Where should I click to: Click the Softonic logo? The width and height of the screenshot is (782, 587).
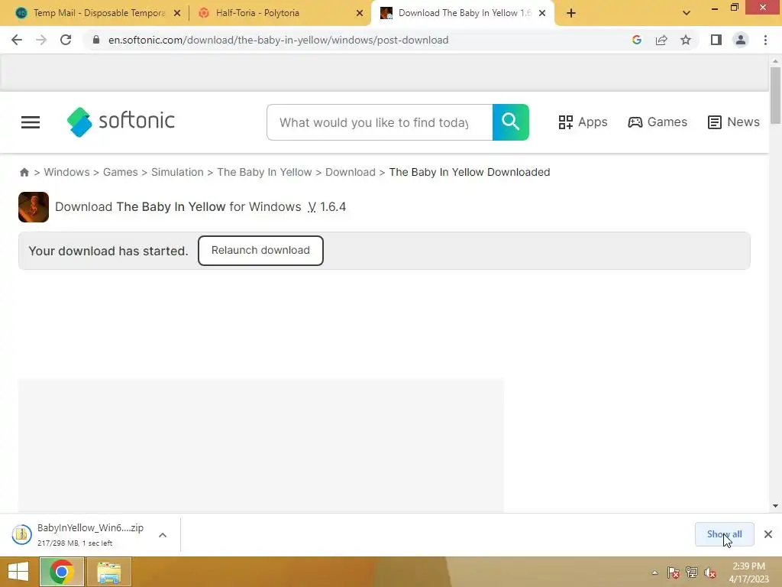[x=121, y=122]
